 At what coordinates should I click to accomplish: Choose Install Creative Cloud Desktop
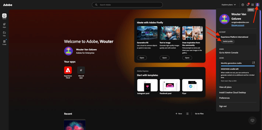[232, 92]
